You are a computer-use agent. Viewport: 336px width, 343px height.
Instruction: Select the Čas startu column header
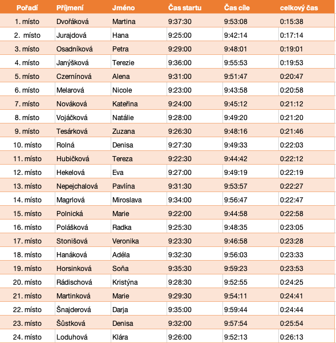tap(195, 7)
